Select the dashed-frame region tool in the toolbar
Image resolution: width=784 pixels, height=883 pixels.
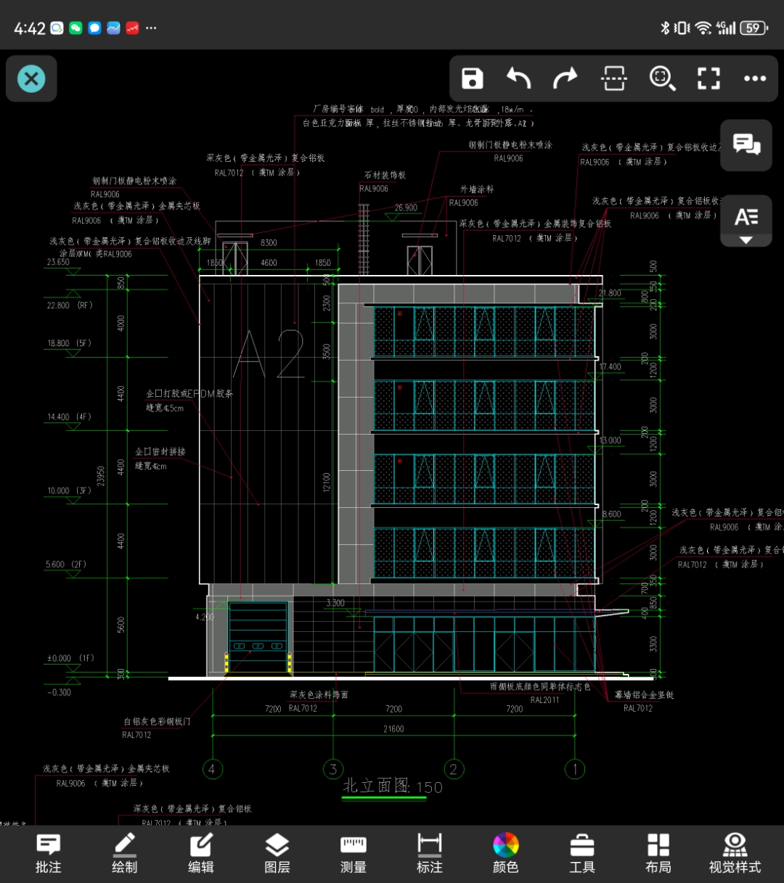[614, 78]
